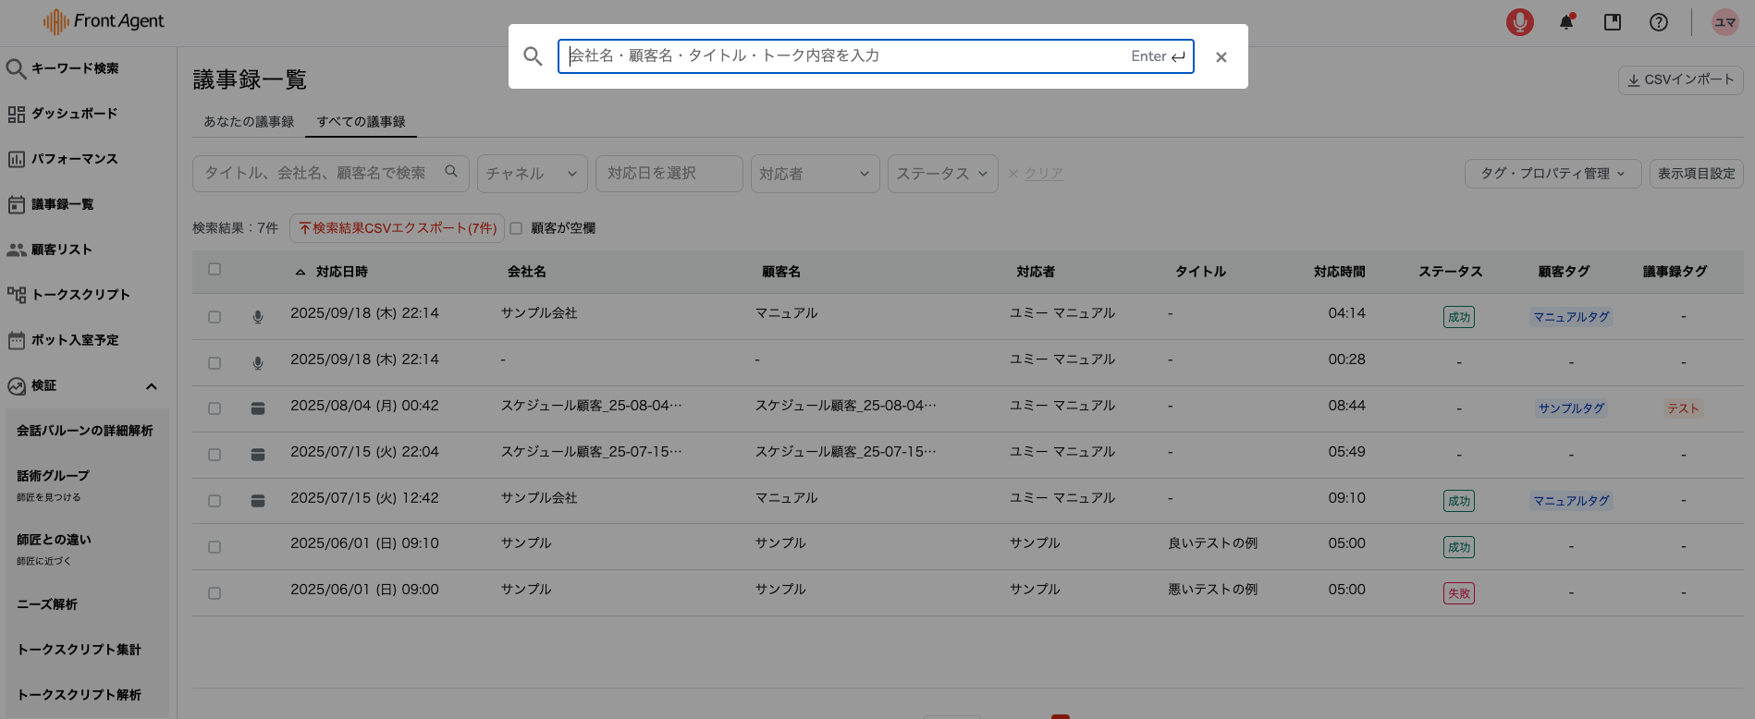Switch to the あなたの議事録 tab
This screenshot has height=719, width=1755.
(x=249, y=122)
